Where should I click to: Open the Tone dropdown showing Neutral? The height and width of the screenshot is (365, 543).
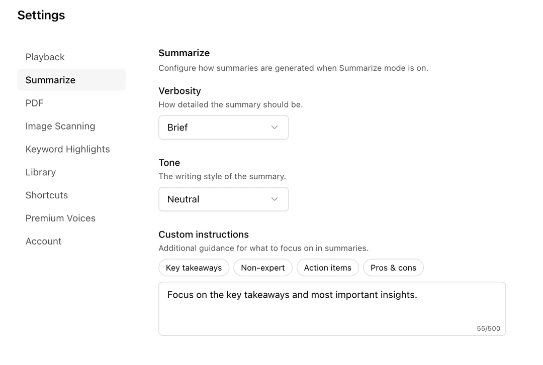click(x=223, y=199)
